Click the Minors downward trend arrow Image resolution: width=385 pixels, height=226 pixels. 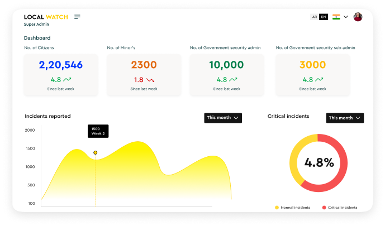pyautogui.click(x=150, y=80)
